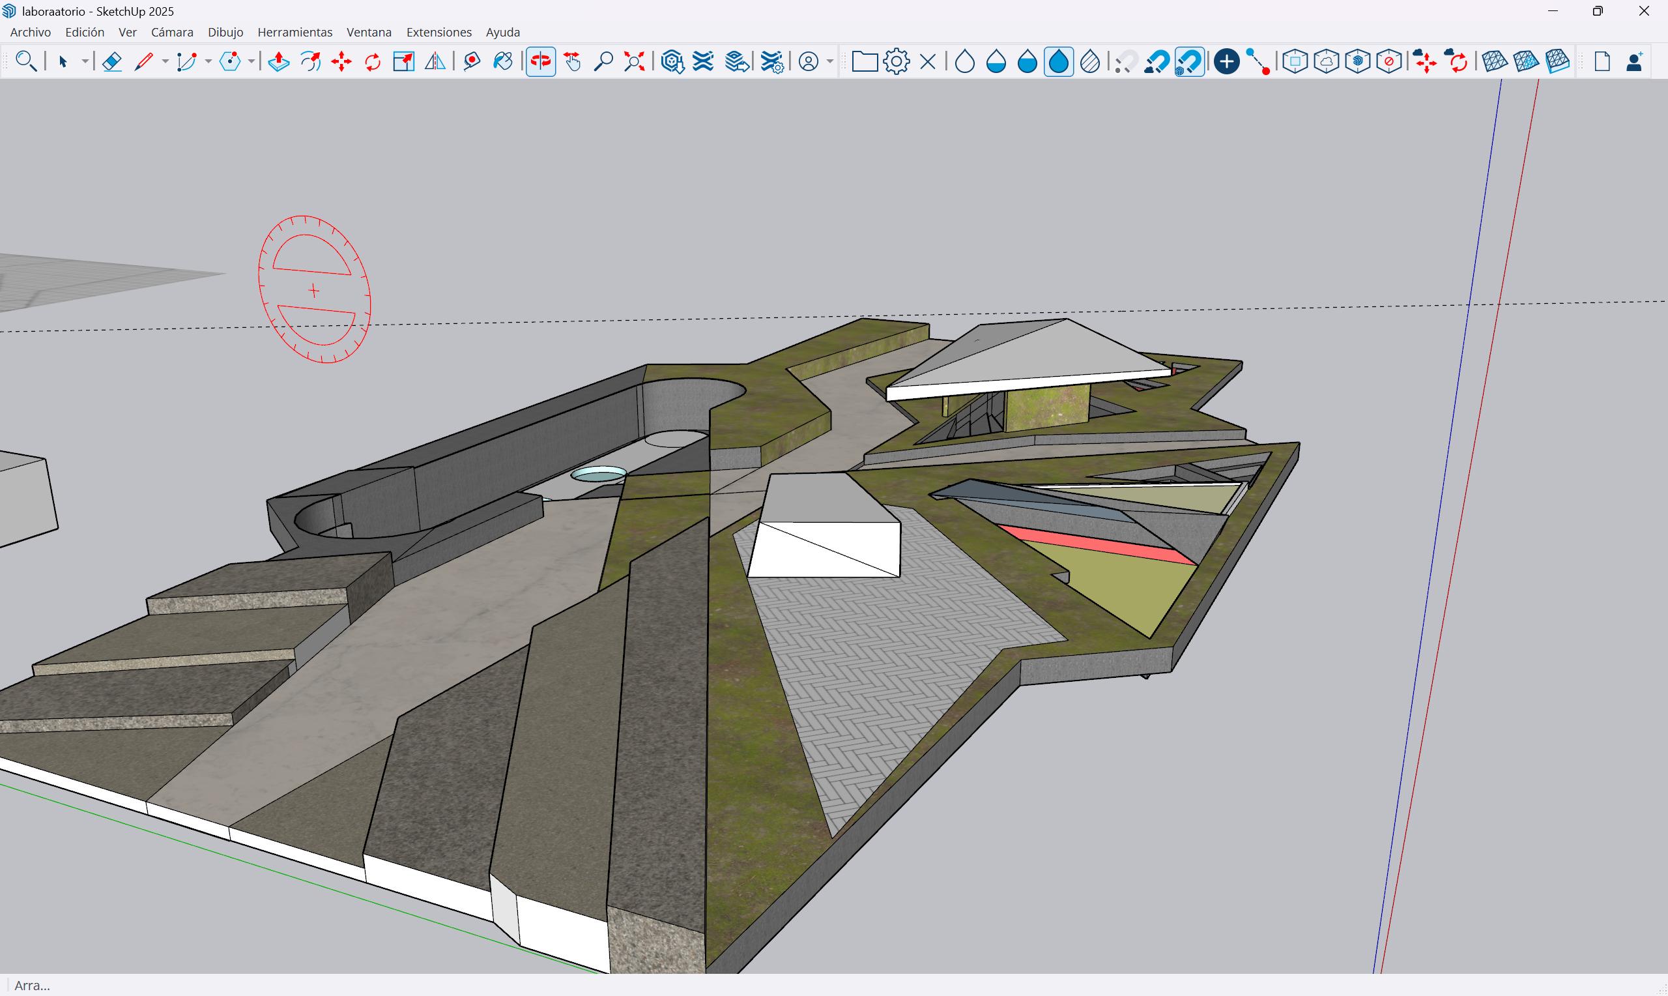Open the Pencil line tool dropdown arrow

click(165, 62)
